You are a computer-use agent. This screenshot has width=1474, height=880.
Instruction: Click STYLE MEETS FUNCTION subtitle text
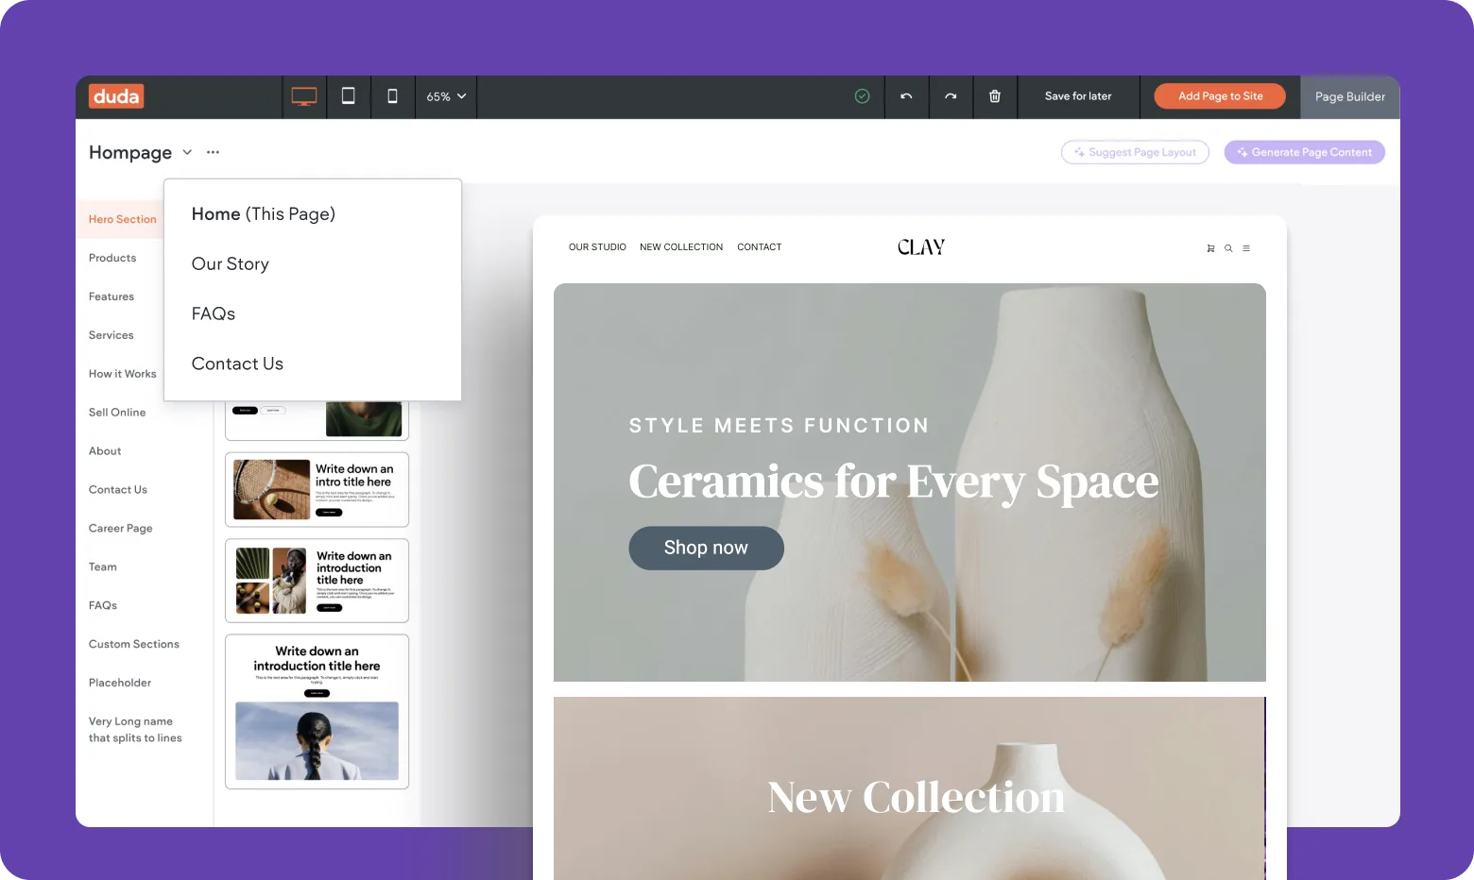tap(780, 426)
